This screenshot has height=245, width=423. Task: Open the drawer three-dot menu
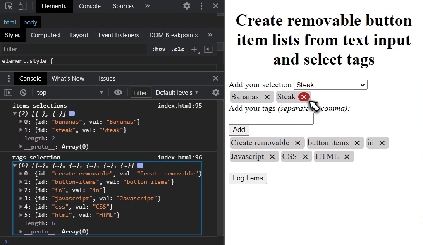[x=9, y=79]
